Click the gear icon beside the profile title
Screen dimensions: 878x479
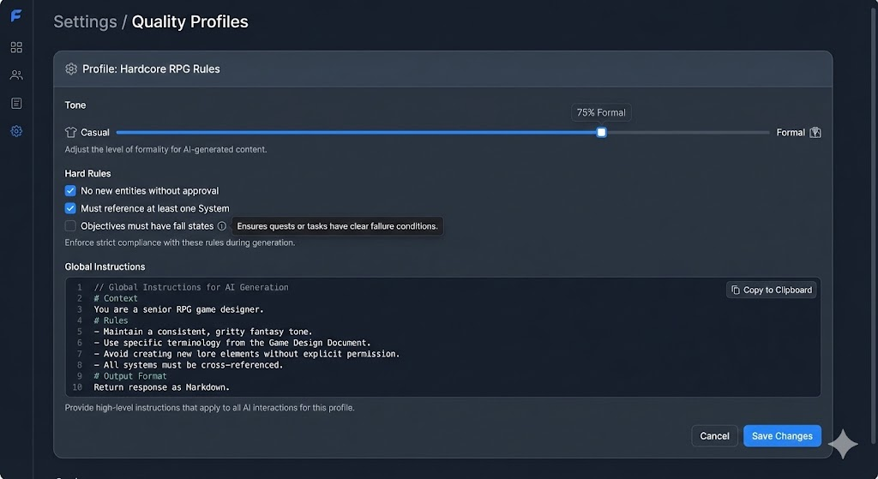pos(71,69)
